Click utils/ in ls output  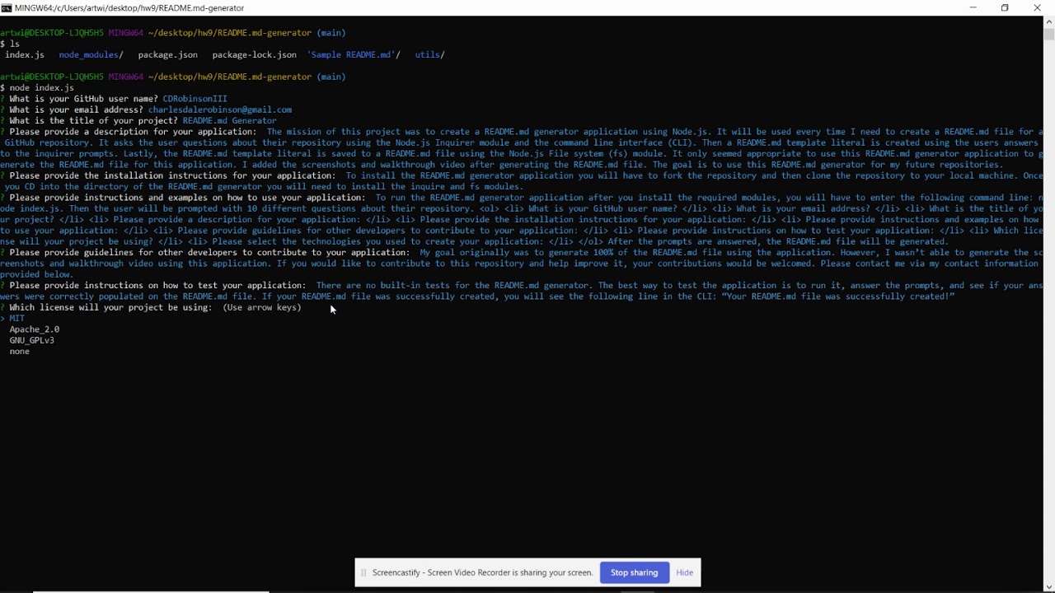pos(429,54)
